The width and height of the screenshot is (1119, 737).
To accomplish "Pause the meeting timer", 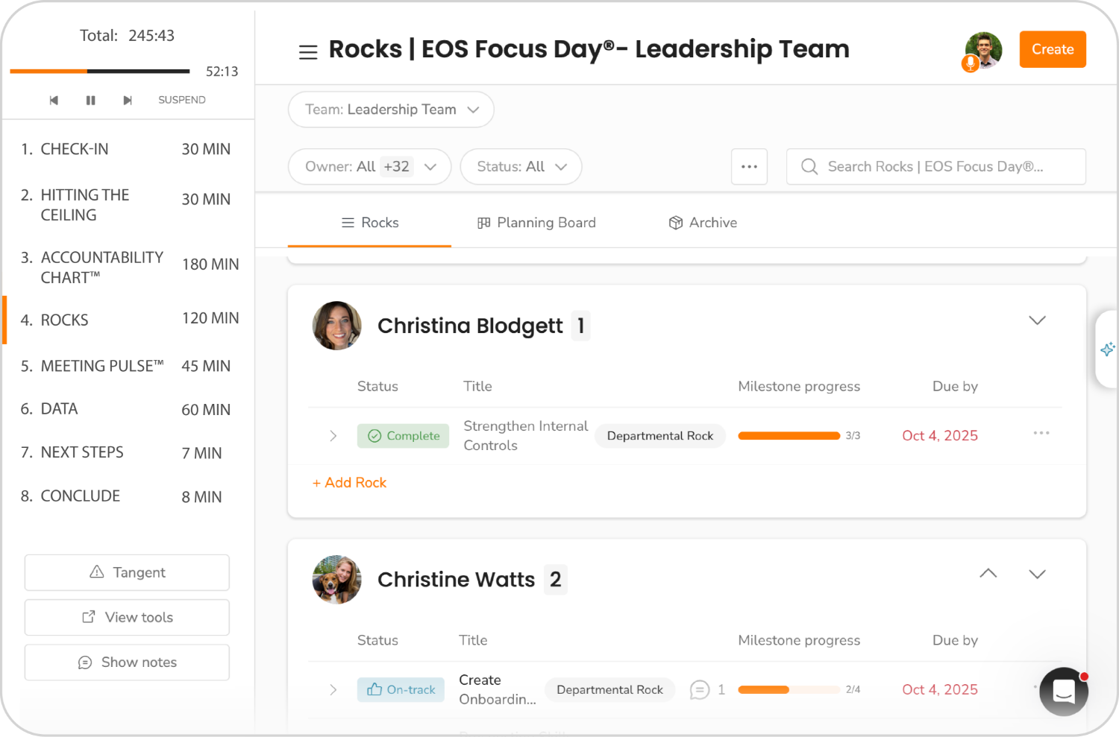I will click(x=90, y=99).
